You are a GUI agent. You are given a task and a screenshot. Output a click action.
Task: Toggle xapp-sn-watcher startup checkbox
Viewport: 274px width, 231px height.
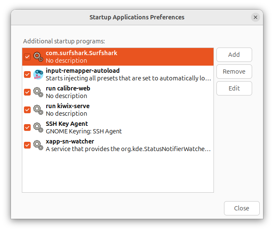pos(27,145)
